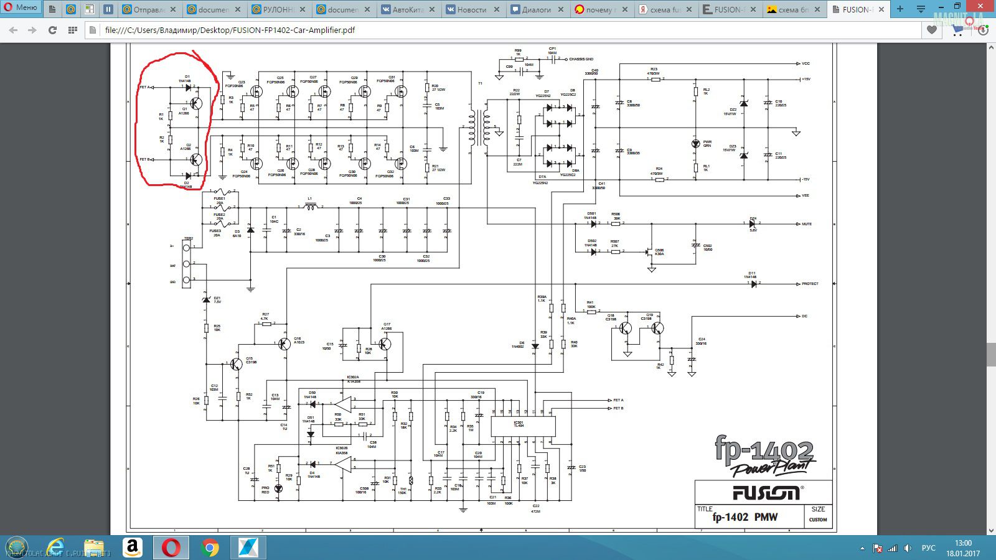Switch to the Диалоги tab
Image resolution: width=996 pixels, height=560 pixels.
click(531, 9)
